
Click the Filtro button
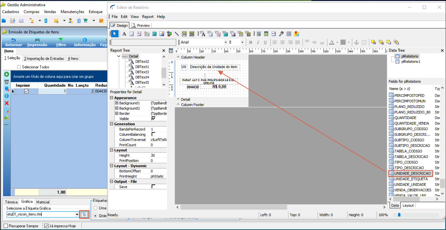pyautogui.click(x=61, y=42)
